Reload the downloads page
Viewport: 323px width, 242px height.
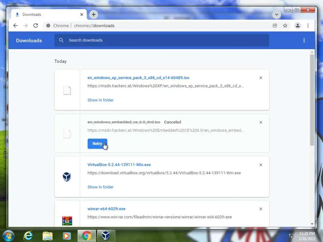tap(36, 26)
